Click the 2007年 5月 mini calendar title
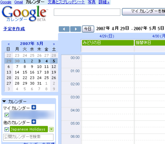This screenshot has width=165, height=144. tap(32, 44)
